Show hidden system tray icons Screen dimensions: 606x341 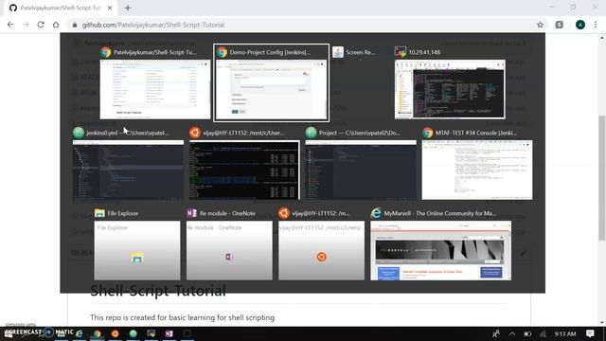click(x=511, y=333)
